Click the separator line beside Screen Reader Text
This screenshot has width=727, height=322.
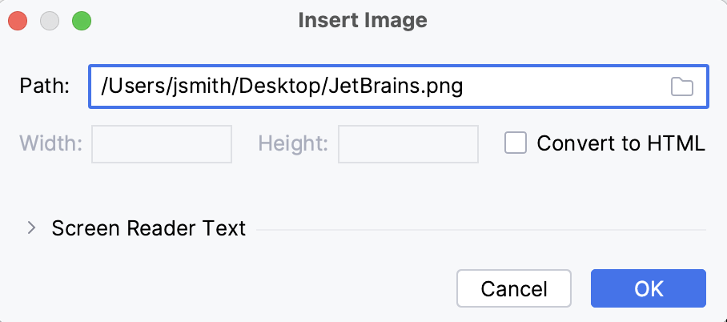click(x=480, y=229)
